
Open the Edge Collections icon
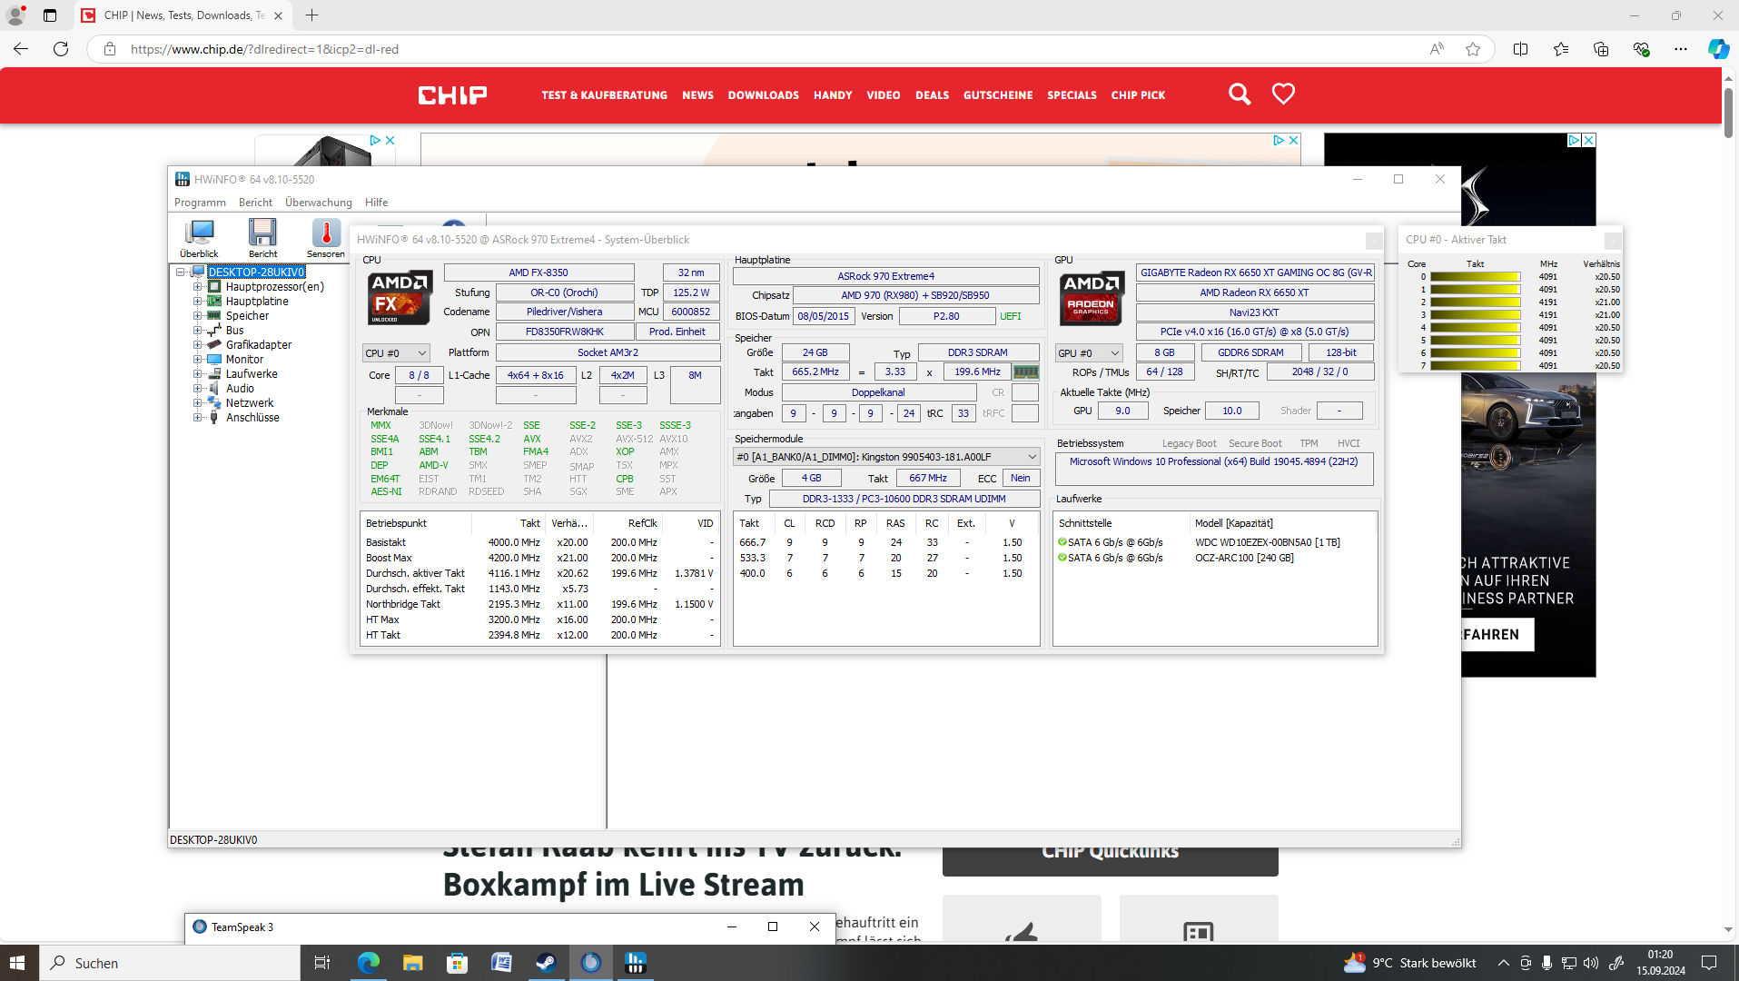(1601, 49)
